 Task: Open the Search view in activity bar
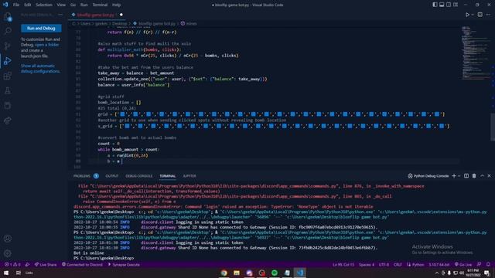(8, 31)
